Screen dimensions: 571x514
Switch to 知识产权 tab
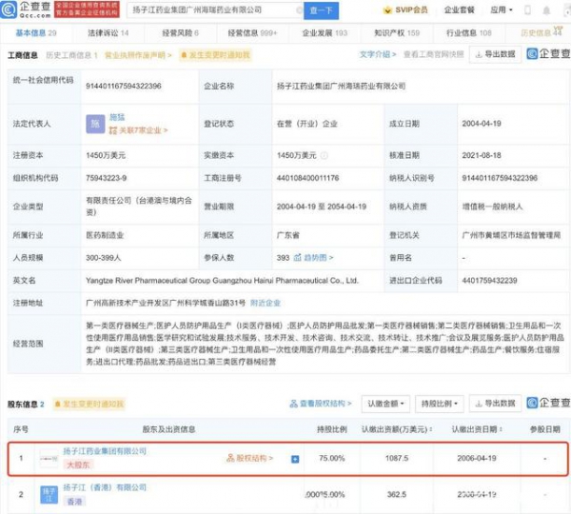point(397,33)
